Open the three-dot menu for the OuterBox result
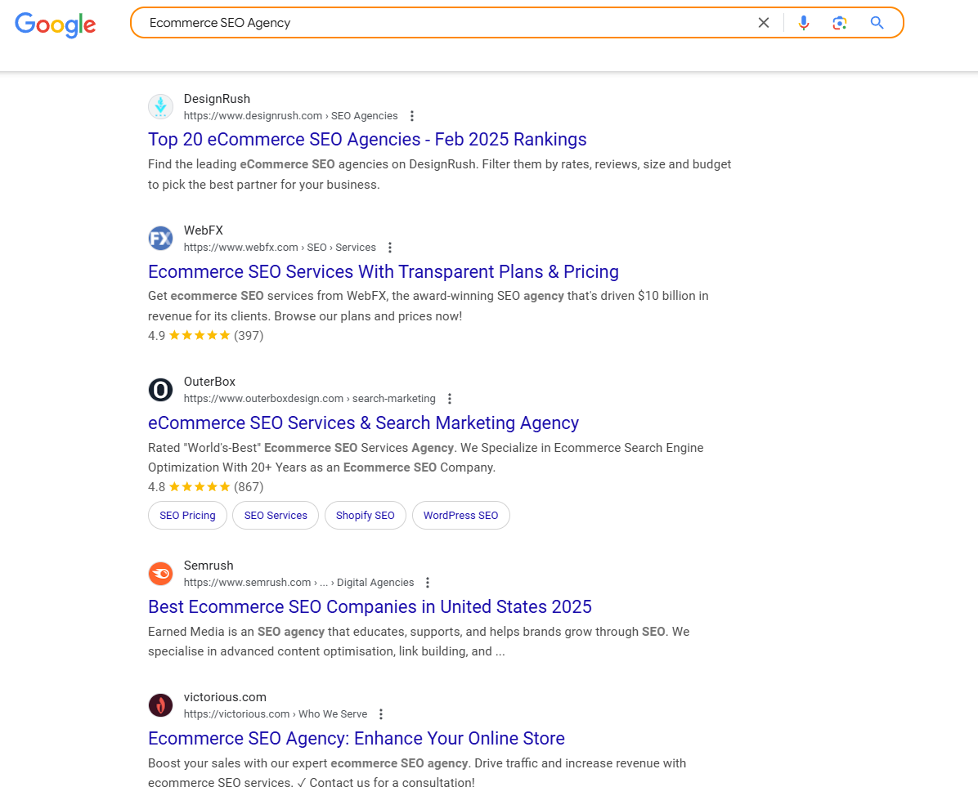 (x=450, y=399)
